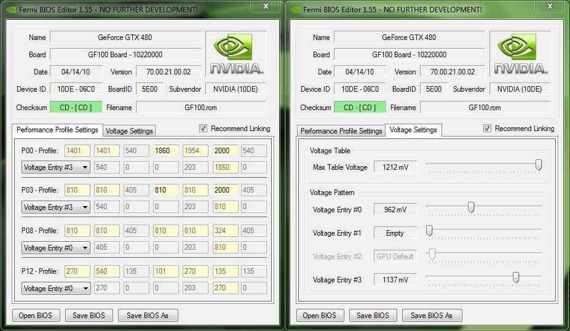The width and height of the screenshot is (570, 331).
Task: Click the Voltage Entry #0 slider handle
Action: (471, 207)
